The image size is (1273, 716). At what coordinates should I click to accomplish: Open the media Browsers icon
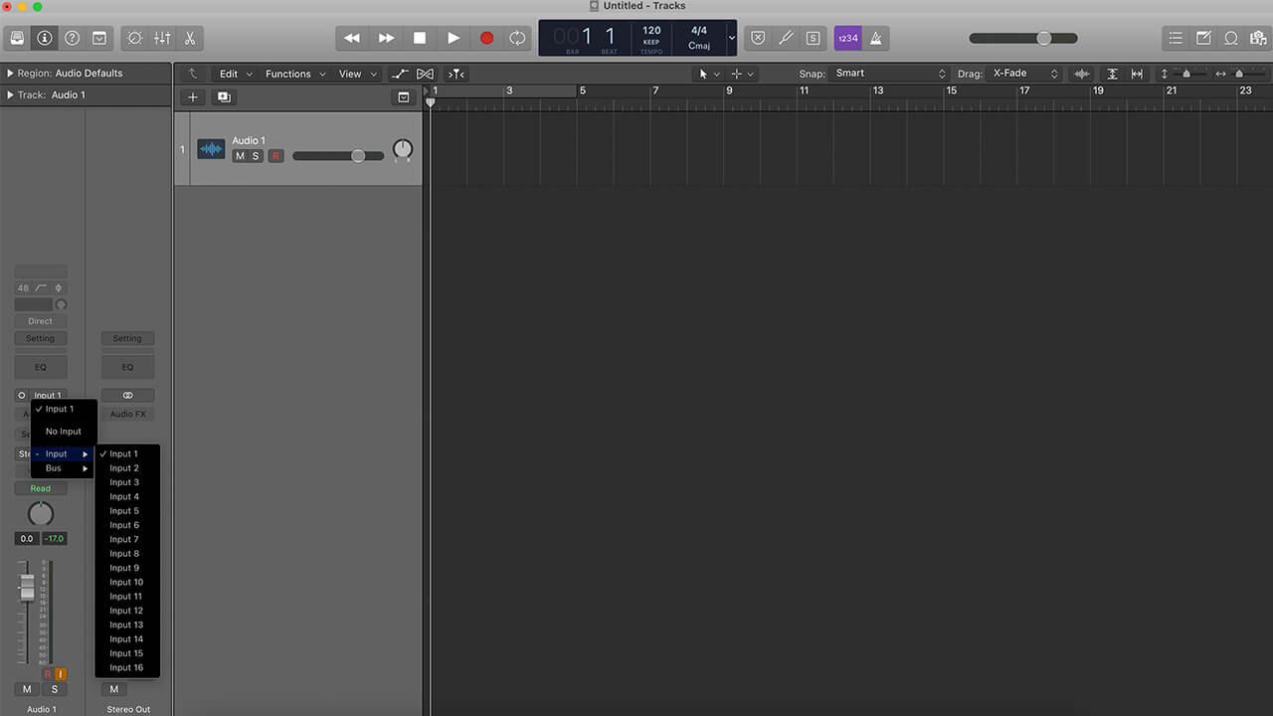[x=1257, y=38]
